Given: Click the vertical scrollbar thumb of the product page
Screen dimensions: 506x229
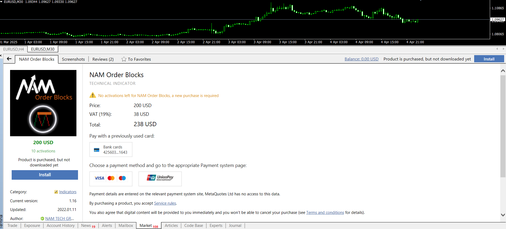Looking at the screenshot, I should coord(503,126).
